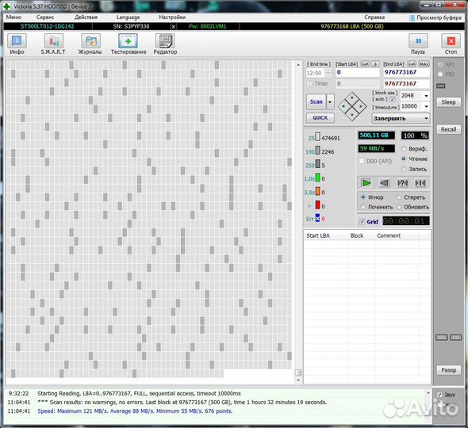468x428 pixels.
Task: Select the Стереть radio option
Action: click(x=399, y=197)
